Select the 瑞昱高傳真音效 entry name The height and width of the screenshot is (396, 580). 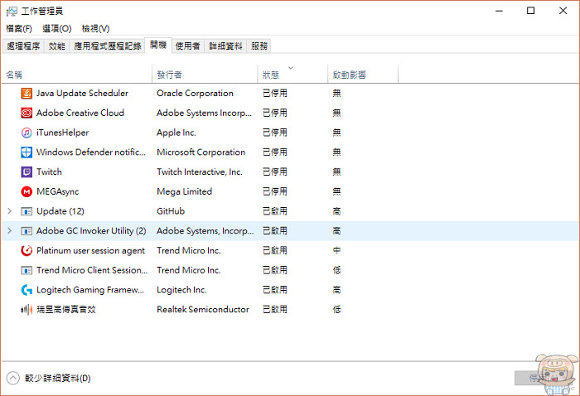pos(66,310)
